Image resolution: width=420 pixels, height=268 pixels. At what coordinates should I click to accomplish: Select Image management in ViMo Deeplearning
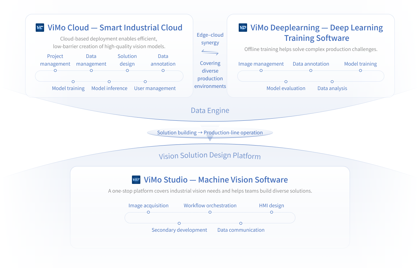pyautogui.click(x=261, y=64)
